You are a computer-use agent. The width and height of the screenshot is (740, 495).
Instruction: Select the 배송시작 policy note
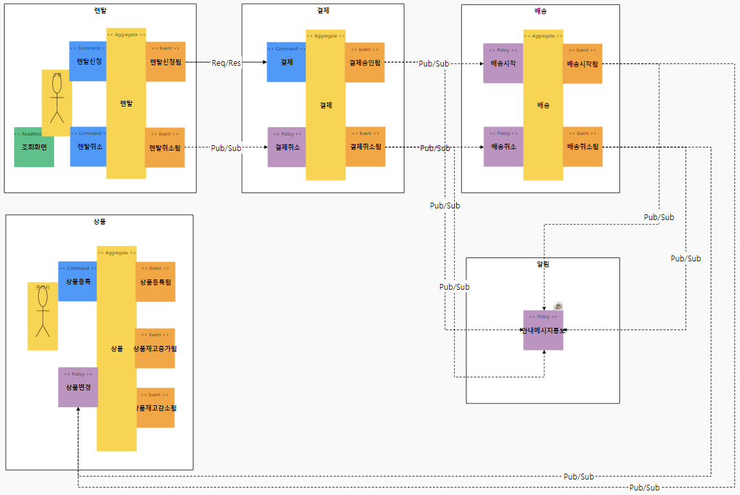click(x=503, y=63)
